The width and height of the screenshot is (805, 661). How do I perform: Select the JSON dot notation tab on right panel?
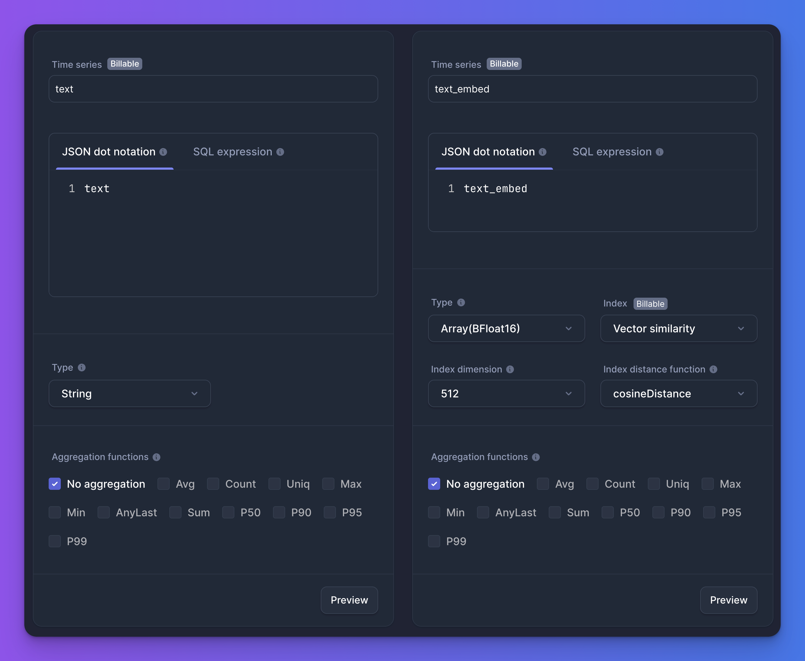tap(488, 151)
